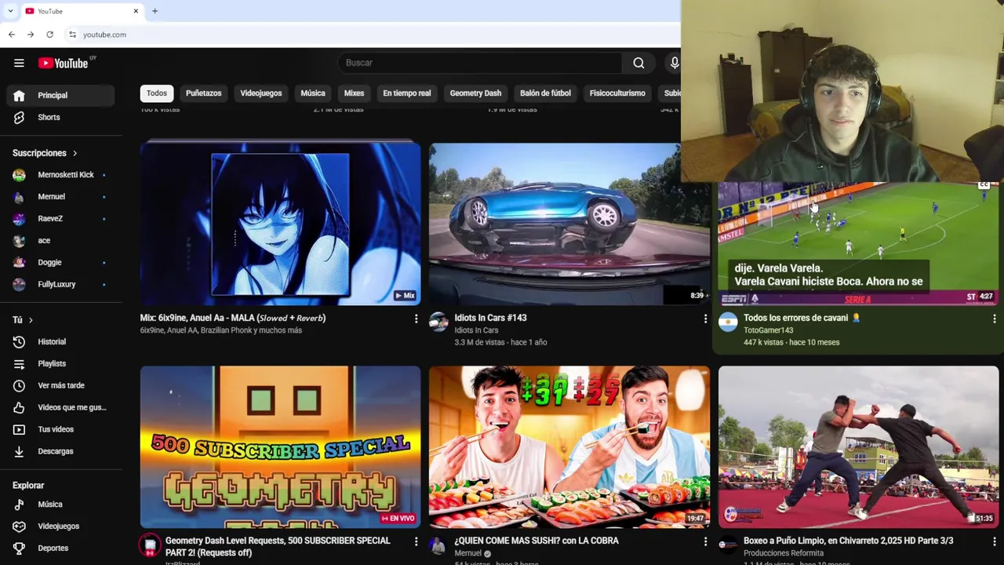
Task: Open liked videos list
Action: tap(60, 408)
